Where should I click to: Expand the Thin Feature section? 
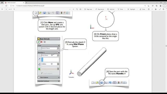(59, 78)
